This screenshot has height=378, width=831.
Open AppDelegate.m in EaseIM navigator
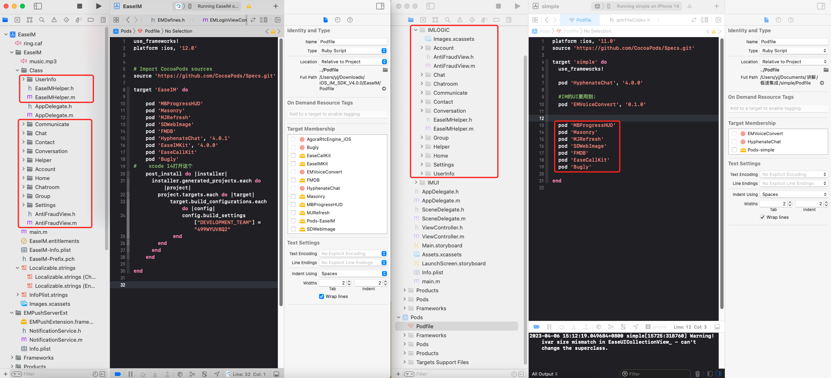coord(54,115)
